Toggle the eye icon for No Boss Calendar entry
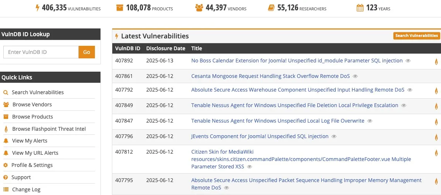This screenshot has height=195, width=441. pos(408,61)
